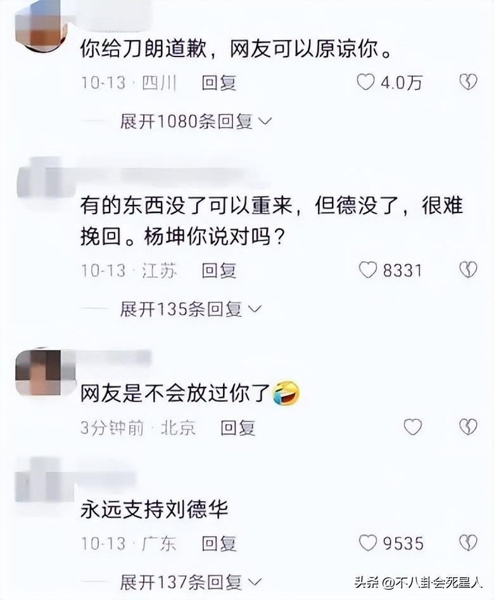Tap the laughing-crying emoji in comment
494x600 pixels.
286,394
